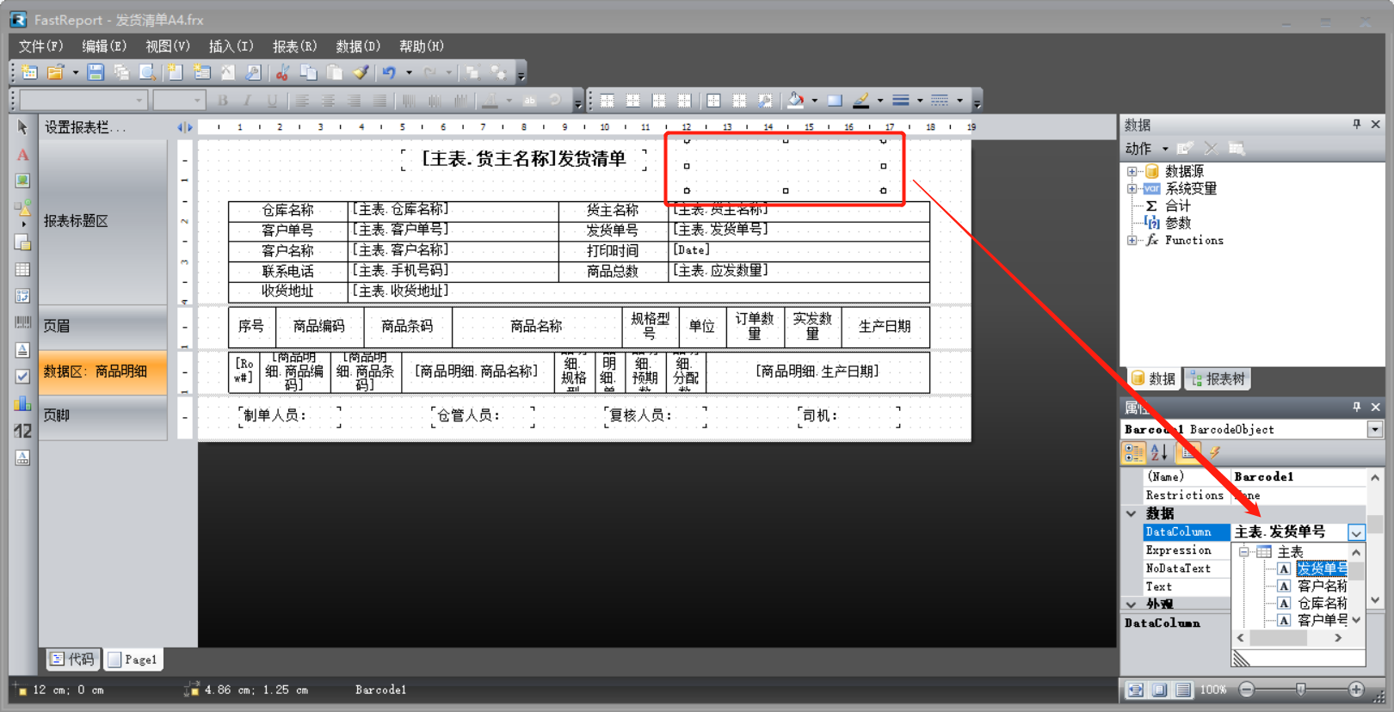
Task: Select the Text object tool (red A)
Action: [x=22, y=155]
